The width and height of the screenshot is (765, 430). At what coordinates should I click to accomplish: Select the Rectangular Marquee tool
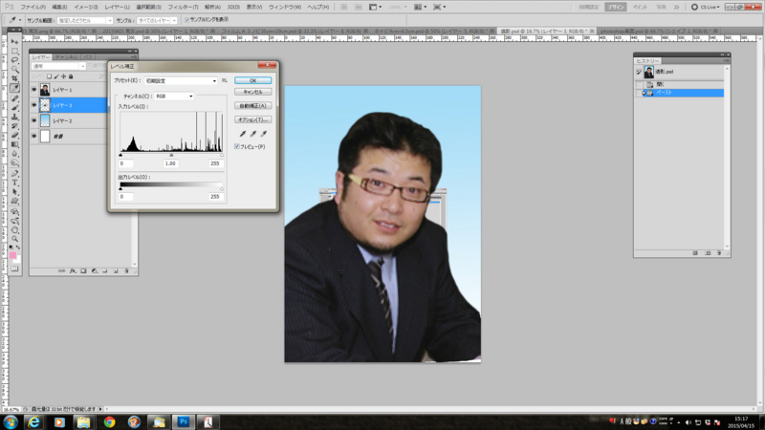click(x=14, y=52)
